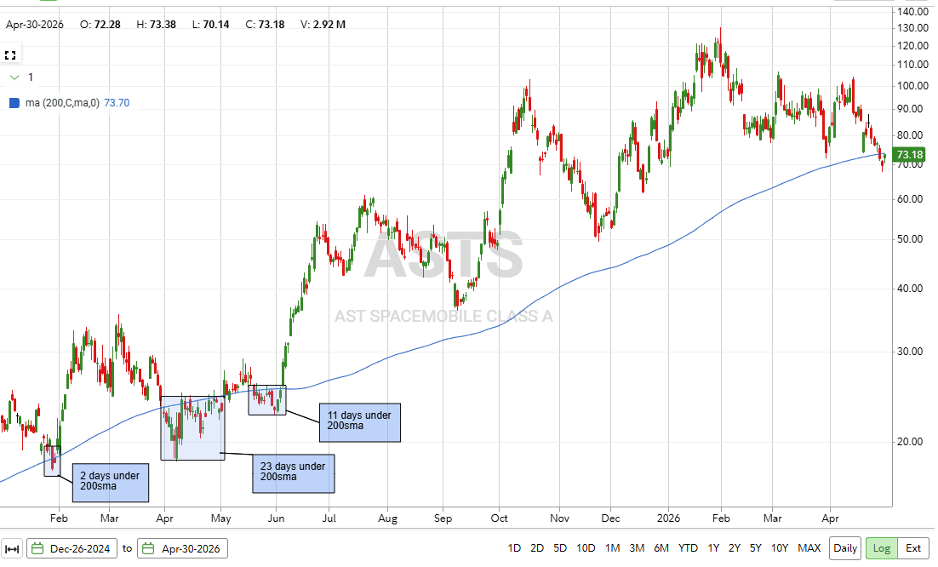Viewport: 938px width, 567px height.
Task: Select the 3M time range
Action: point(637,548)
